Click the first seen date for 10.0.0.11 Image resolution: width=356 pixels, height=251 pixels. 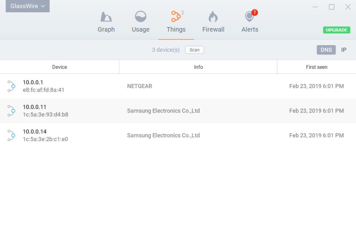316,111
